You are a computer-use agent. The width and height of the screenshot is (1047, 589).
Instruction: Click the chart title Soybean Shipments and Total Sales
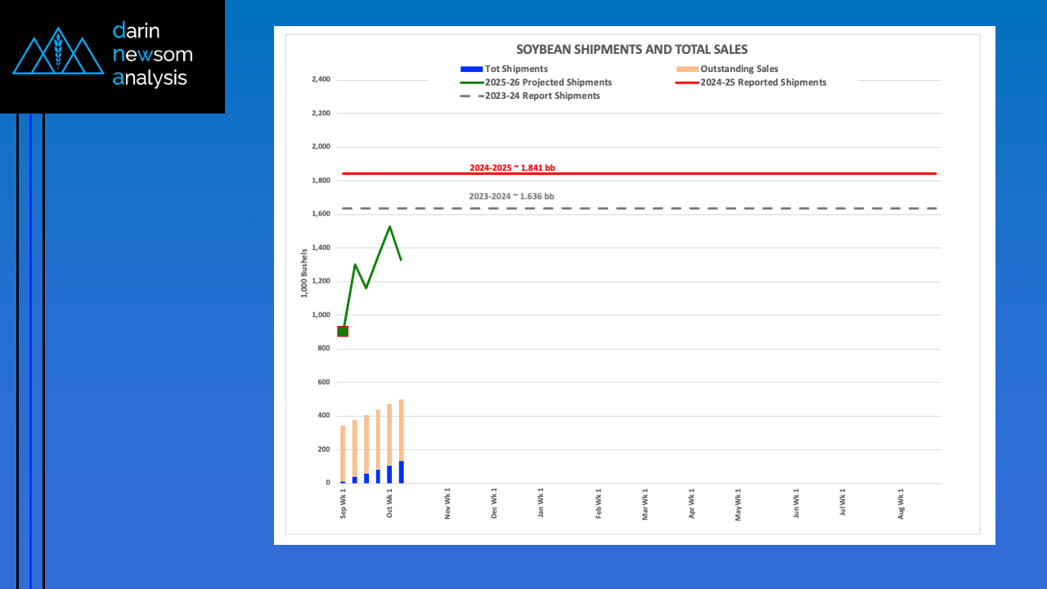pyautogui.click(x=631, y=50)
